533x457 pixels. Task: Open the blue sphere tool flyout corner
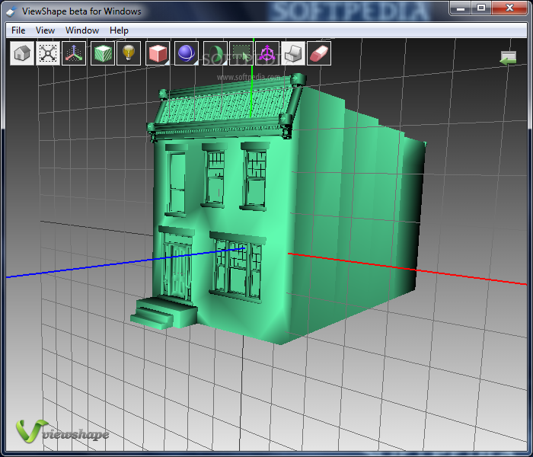coord(196,62)
